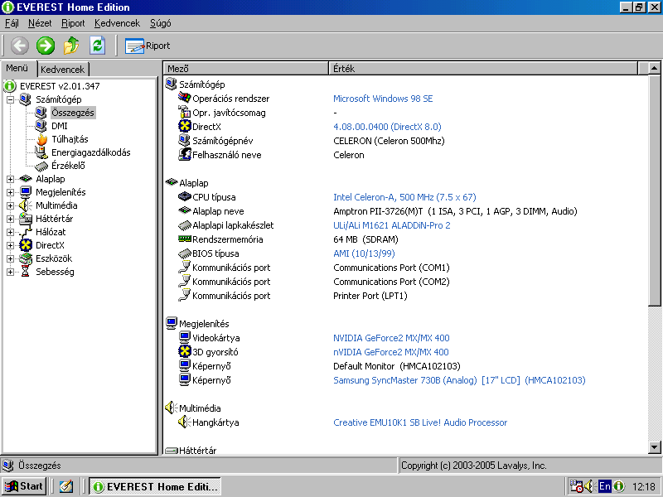Click the Multimédia speaker icon in tree
663x497 pixels.
tap(26, 205)
